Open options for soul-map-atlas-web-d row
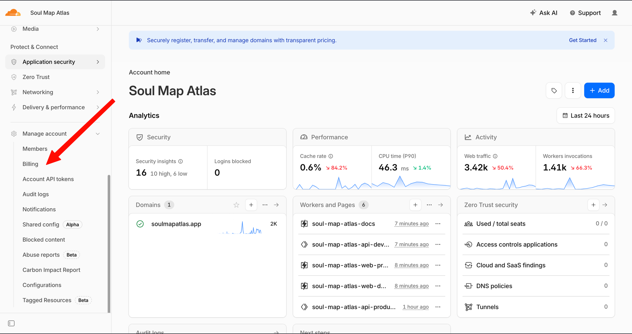 point(438,286)
